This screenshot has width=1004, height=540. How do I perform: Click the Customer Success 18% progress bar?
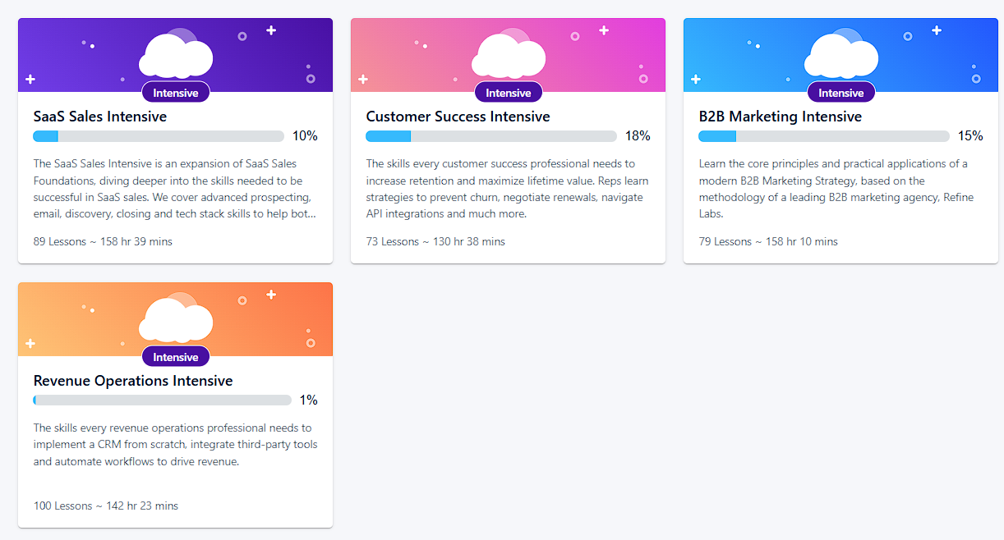[x=491, y=136]
